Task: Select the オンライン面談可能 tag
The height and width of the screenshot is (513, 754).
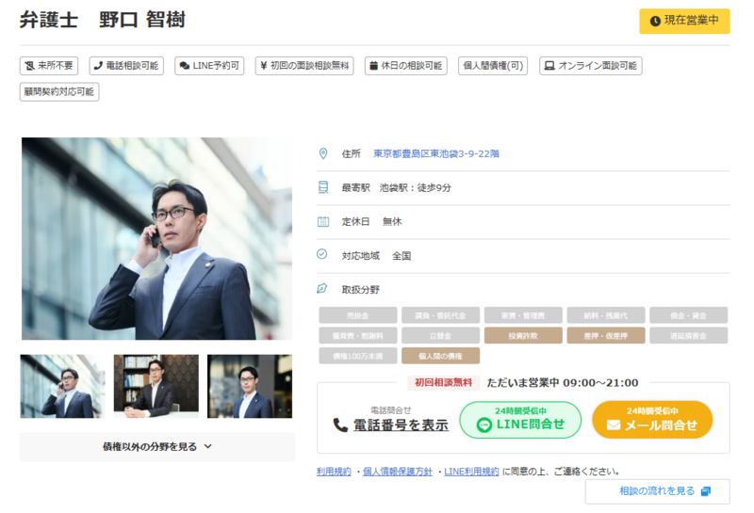Action: [x=591, y=66]
